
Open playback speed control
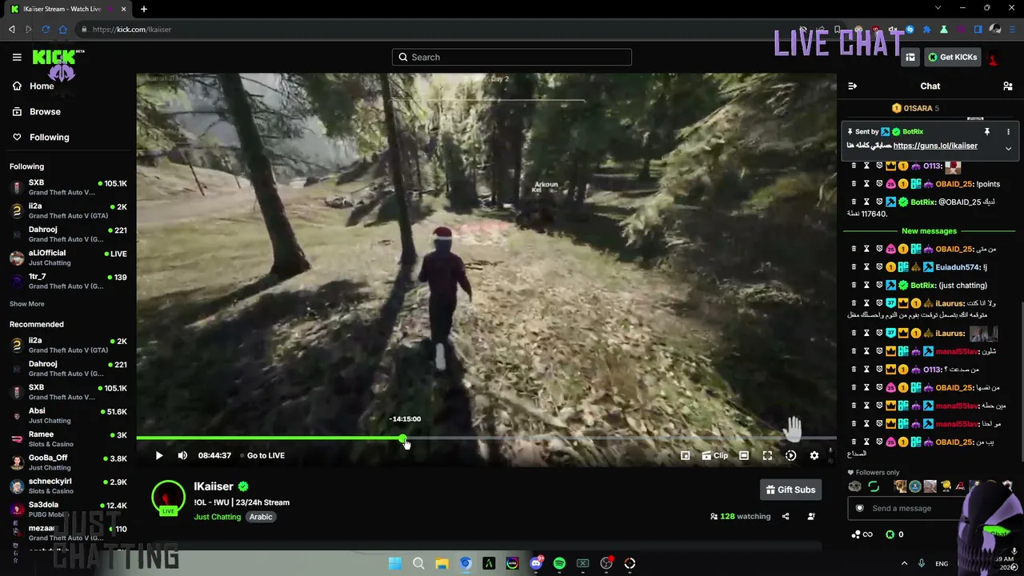(x=790, y=455)
